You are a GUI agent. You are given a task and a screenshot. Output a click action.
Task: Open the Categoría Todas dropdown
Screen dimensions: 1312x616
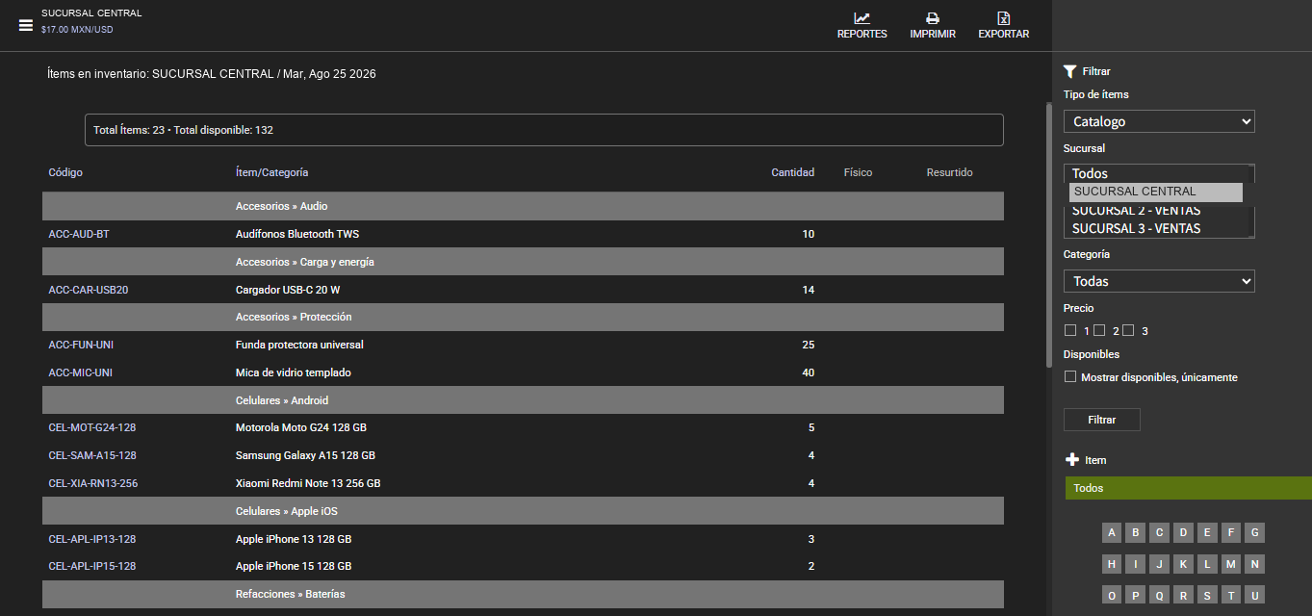click(x=1159, y=281)
